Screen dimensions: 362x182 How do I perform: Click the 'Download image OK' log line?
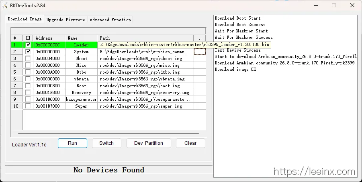click(x=235, y=69)
